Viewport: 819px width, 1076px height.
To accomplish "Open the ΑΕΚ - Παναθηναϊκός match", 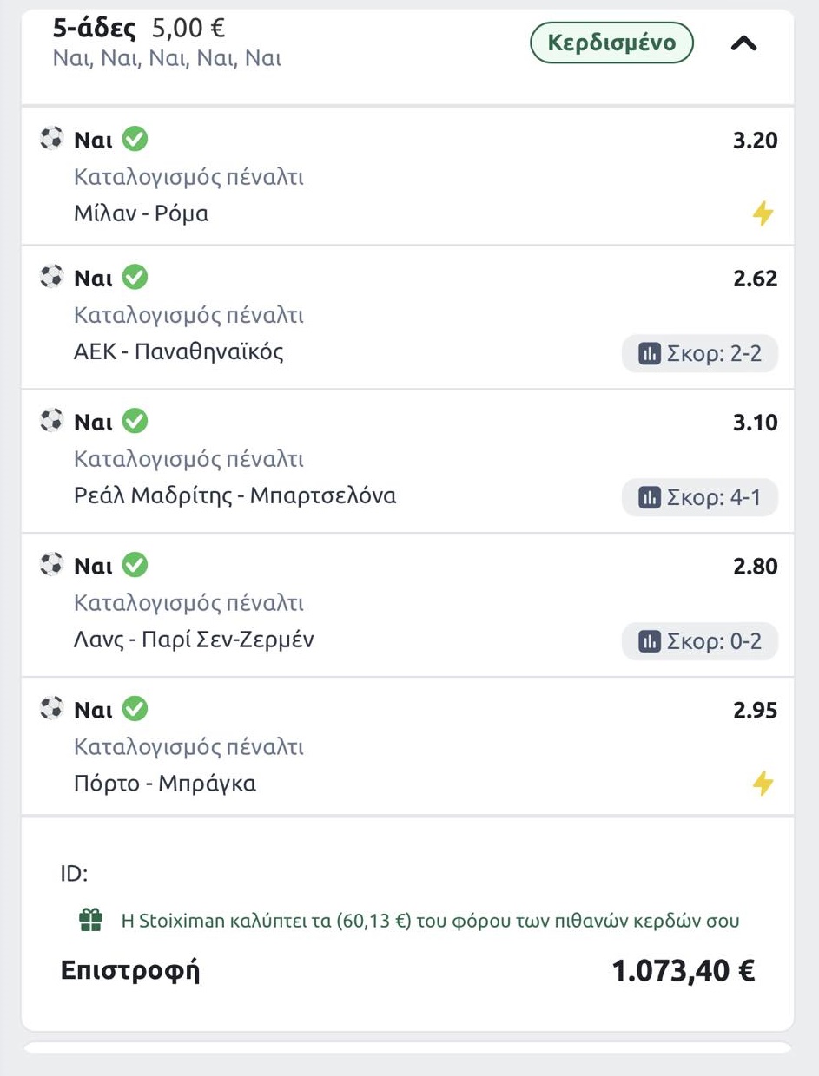I will (179, 352).
